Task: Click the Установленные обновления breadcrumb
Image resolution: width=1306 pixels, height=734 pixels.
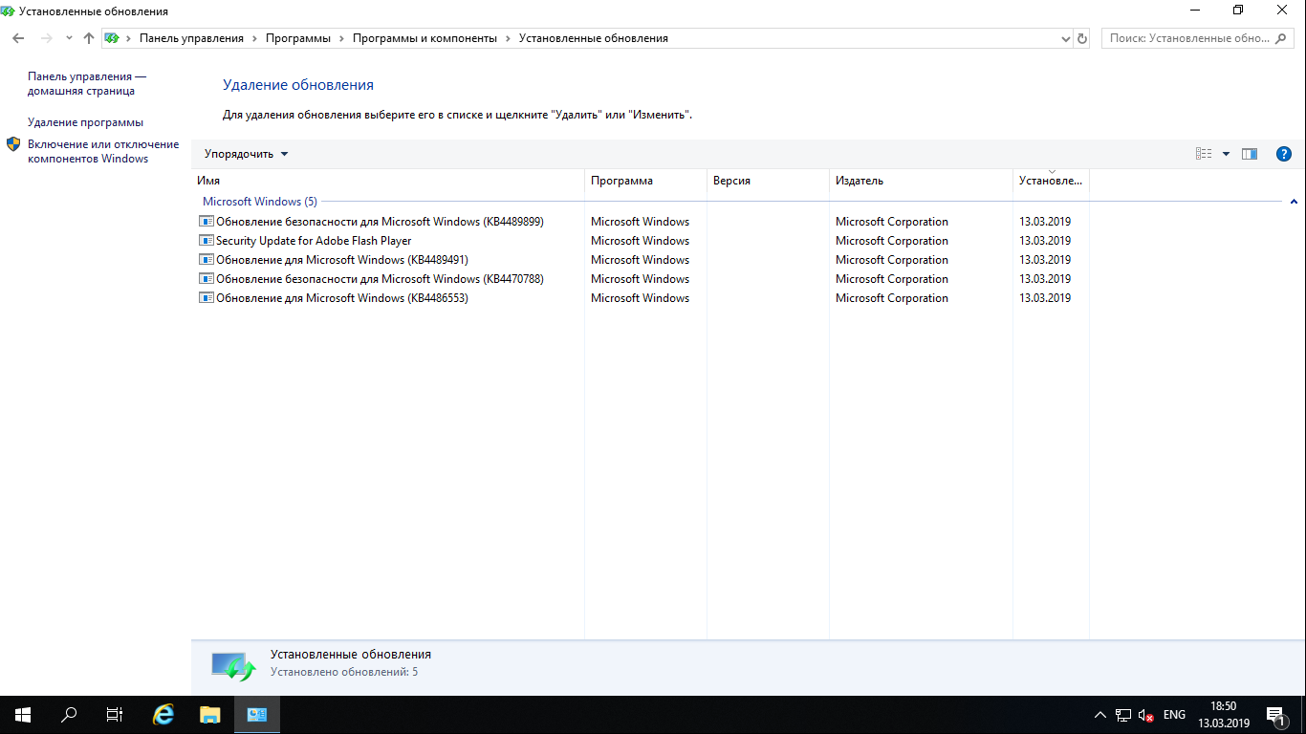Action: [594, 38]
